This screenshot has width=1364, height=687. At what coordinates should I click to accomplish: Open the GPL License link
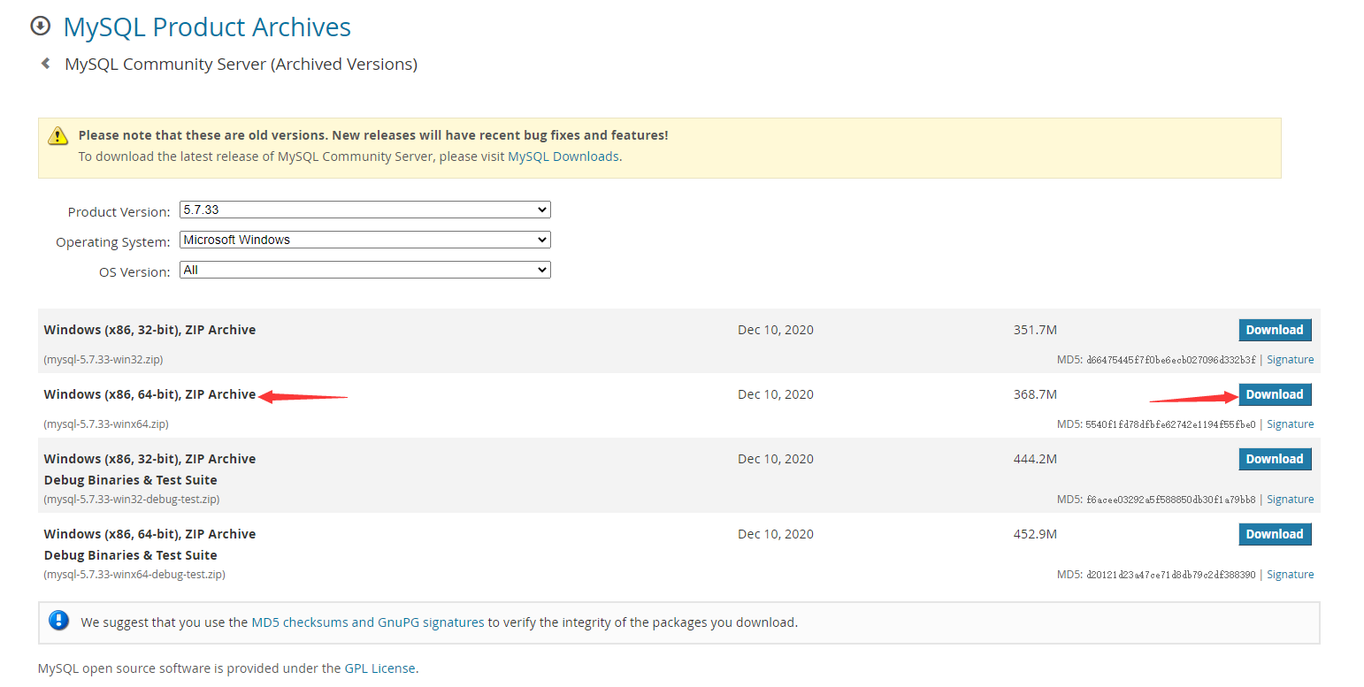379,668
